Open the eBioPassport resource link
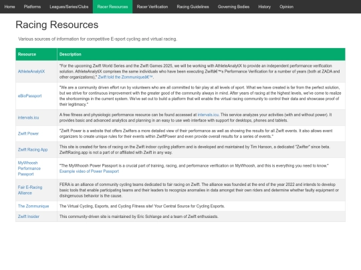 29,96
